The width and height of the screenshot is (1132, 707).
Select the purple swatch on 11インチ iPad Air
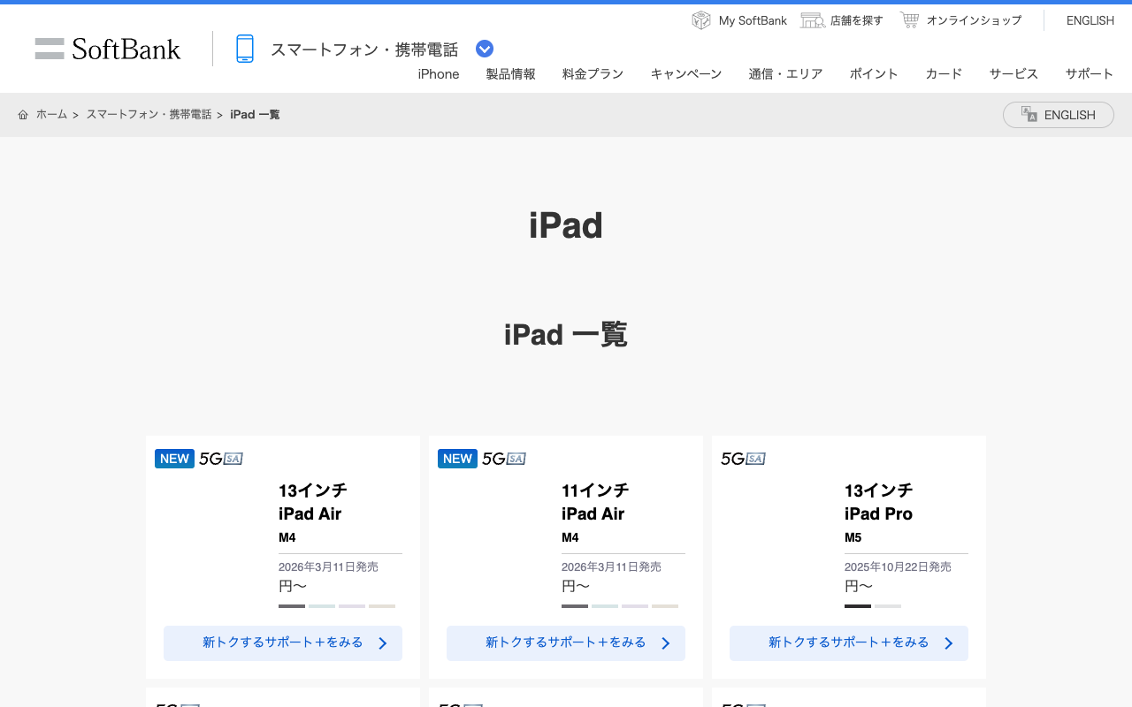point(635,606)
